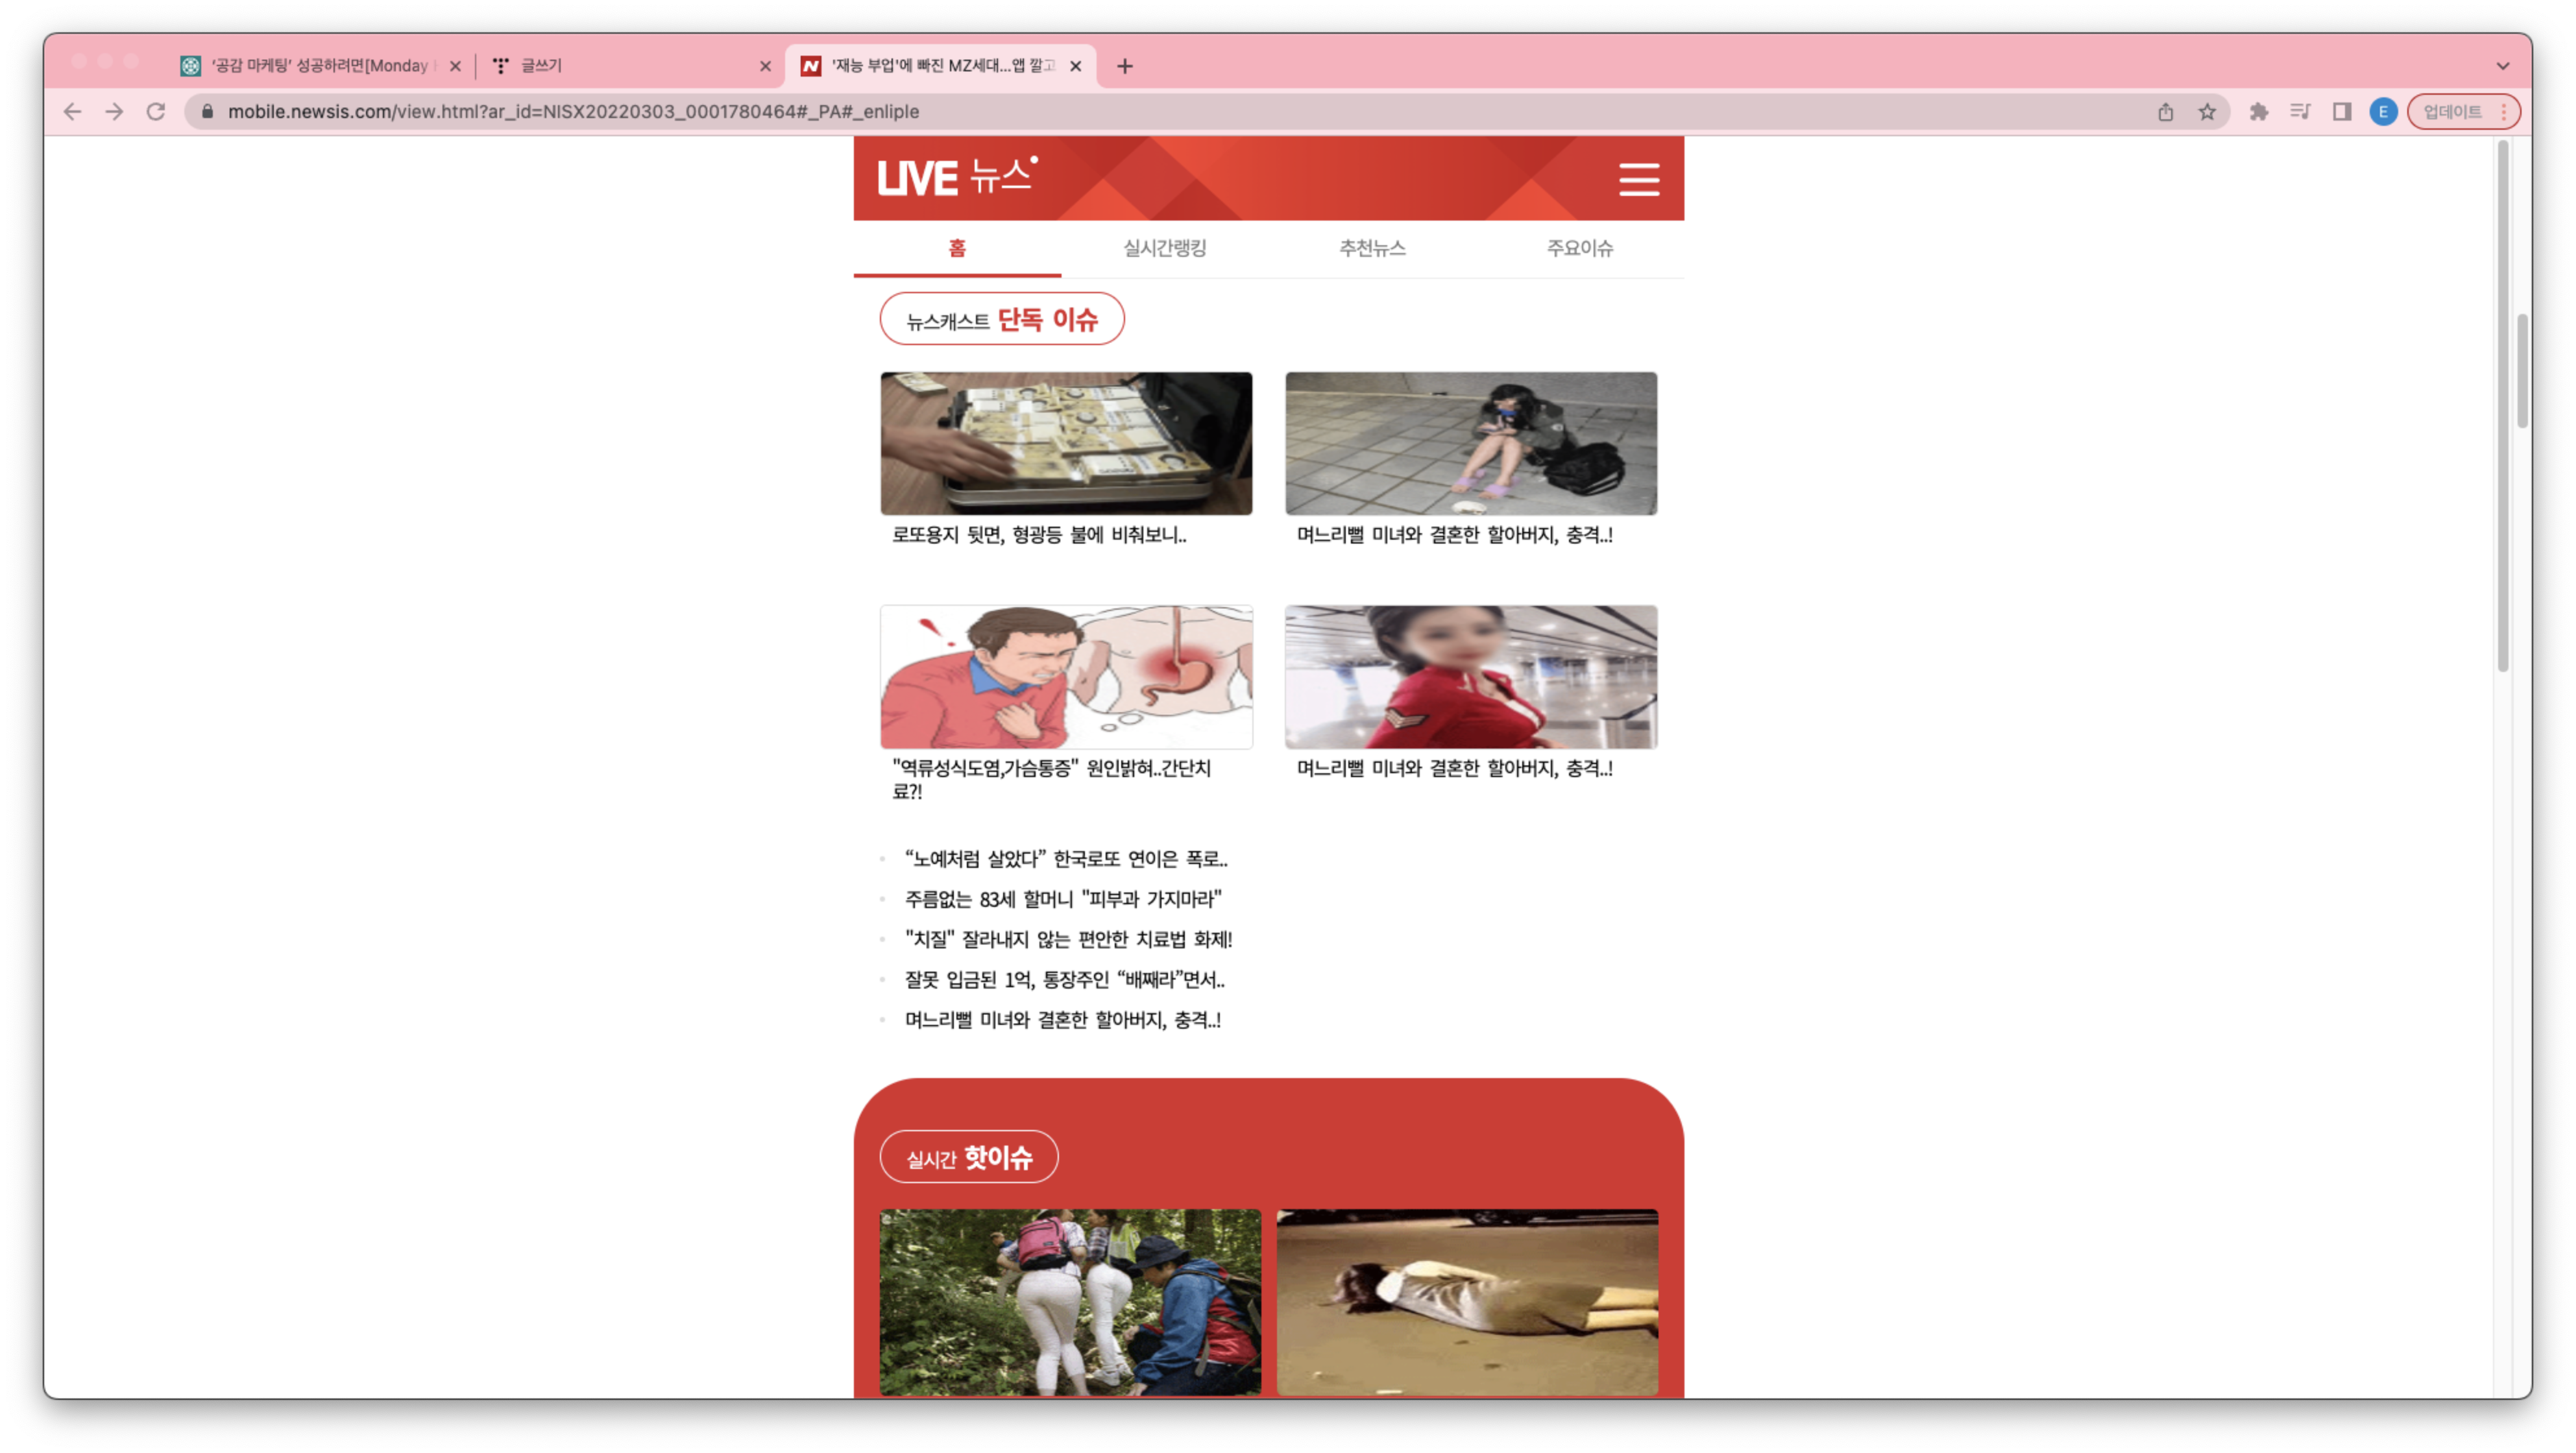Go back with the browser arrow
Viewport: 2576px width, 1453px height.
(72, 112)
